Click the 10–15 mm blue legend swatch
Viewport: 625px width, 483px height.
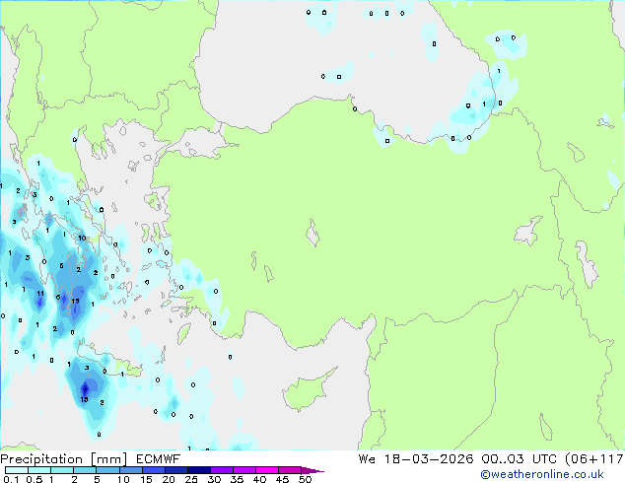[130, 470]
